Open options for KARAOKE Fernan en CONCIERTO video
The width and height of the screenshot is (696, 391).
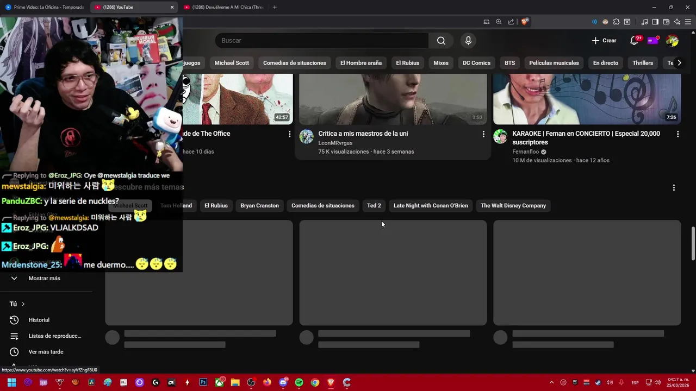pos(678,134)
